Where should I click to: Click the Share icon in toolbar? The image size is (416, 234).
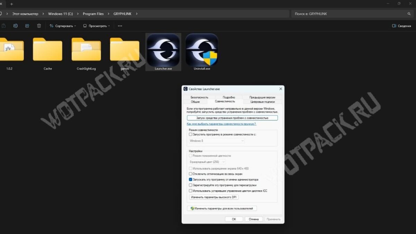click(27, 26)
